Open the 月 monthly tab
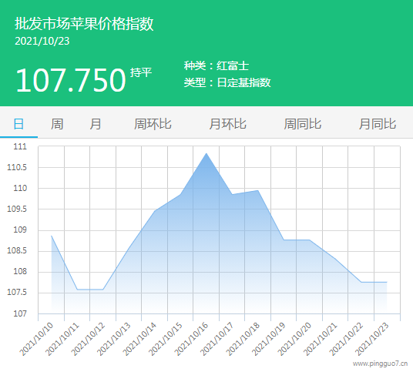This screenshot has width=413, height=372. [96, 124]
